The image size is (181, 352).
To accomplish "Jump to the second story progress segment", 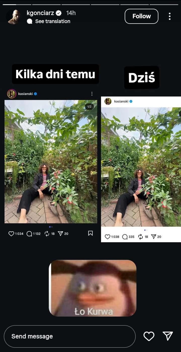I will tap(46, 5).
